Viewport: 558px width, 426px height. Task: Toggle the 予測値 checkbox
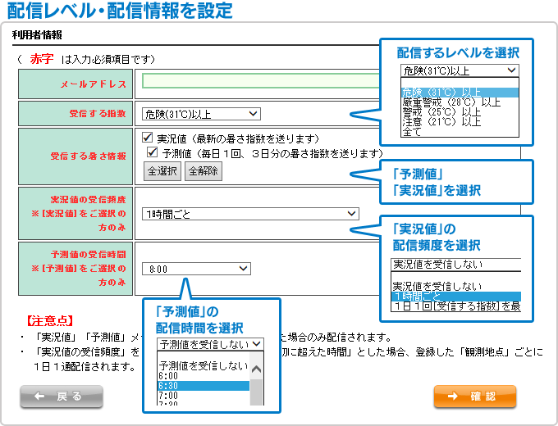pyautogui.click(x=153, y=152)
